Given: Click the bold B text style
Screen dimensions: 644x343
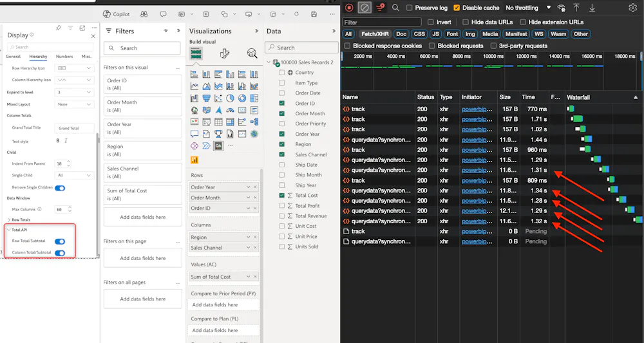Looking at the screenshot, I should click(x=58, y=141).
